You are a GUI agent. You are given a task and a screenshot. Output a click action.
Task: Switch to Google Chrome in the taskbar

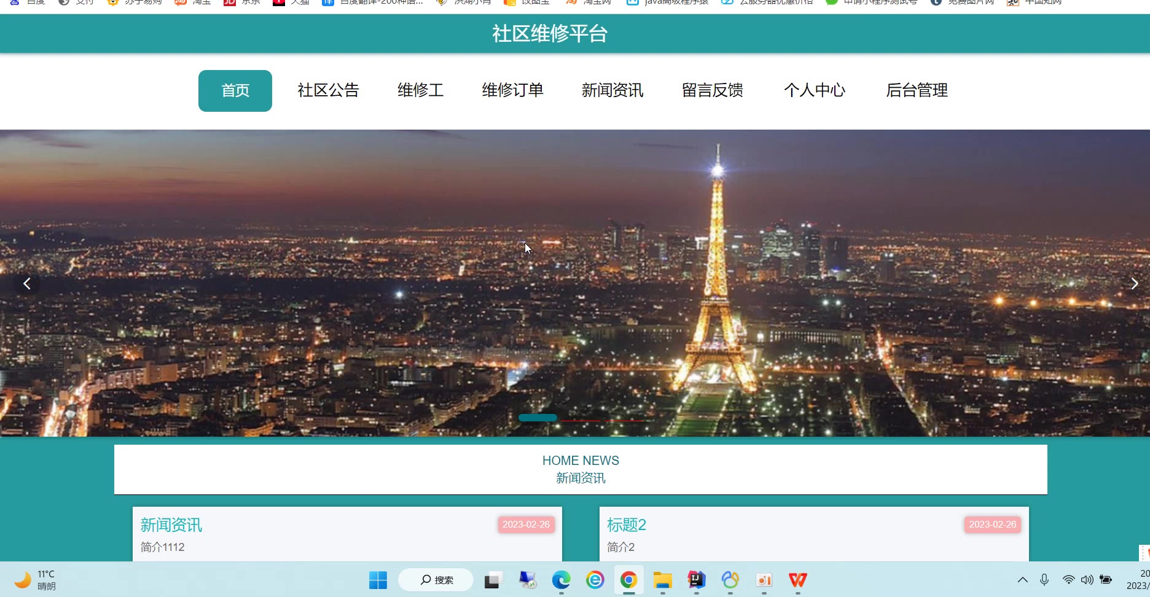[x=628, y=580]
